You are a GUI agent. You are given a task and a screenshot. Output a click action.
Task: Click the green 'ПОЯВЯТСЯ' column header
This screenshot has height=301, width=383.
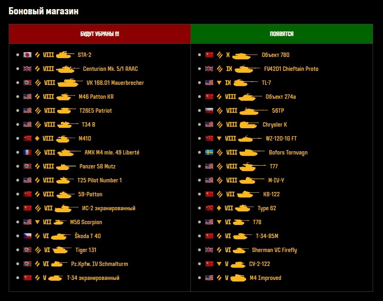click(282, 34)
